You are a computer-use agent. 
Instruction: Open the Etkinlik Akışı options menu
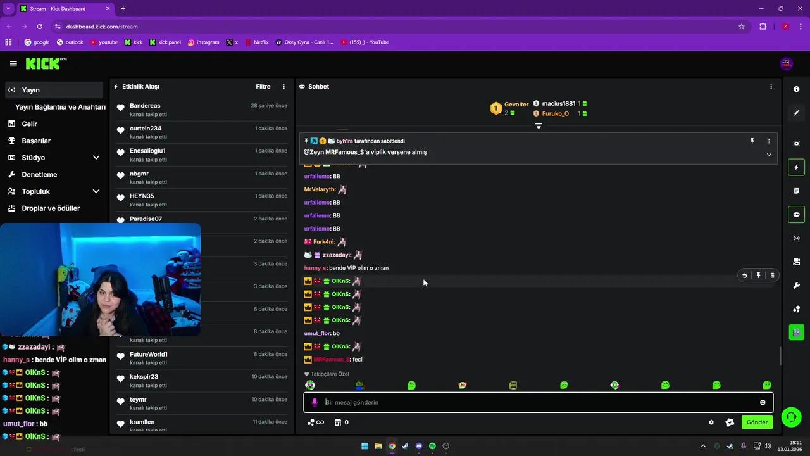(283, 86)
